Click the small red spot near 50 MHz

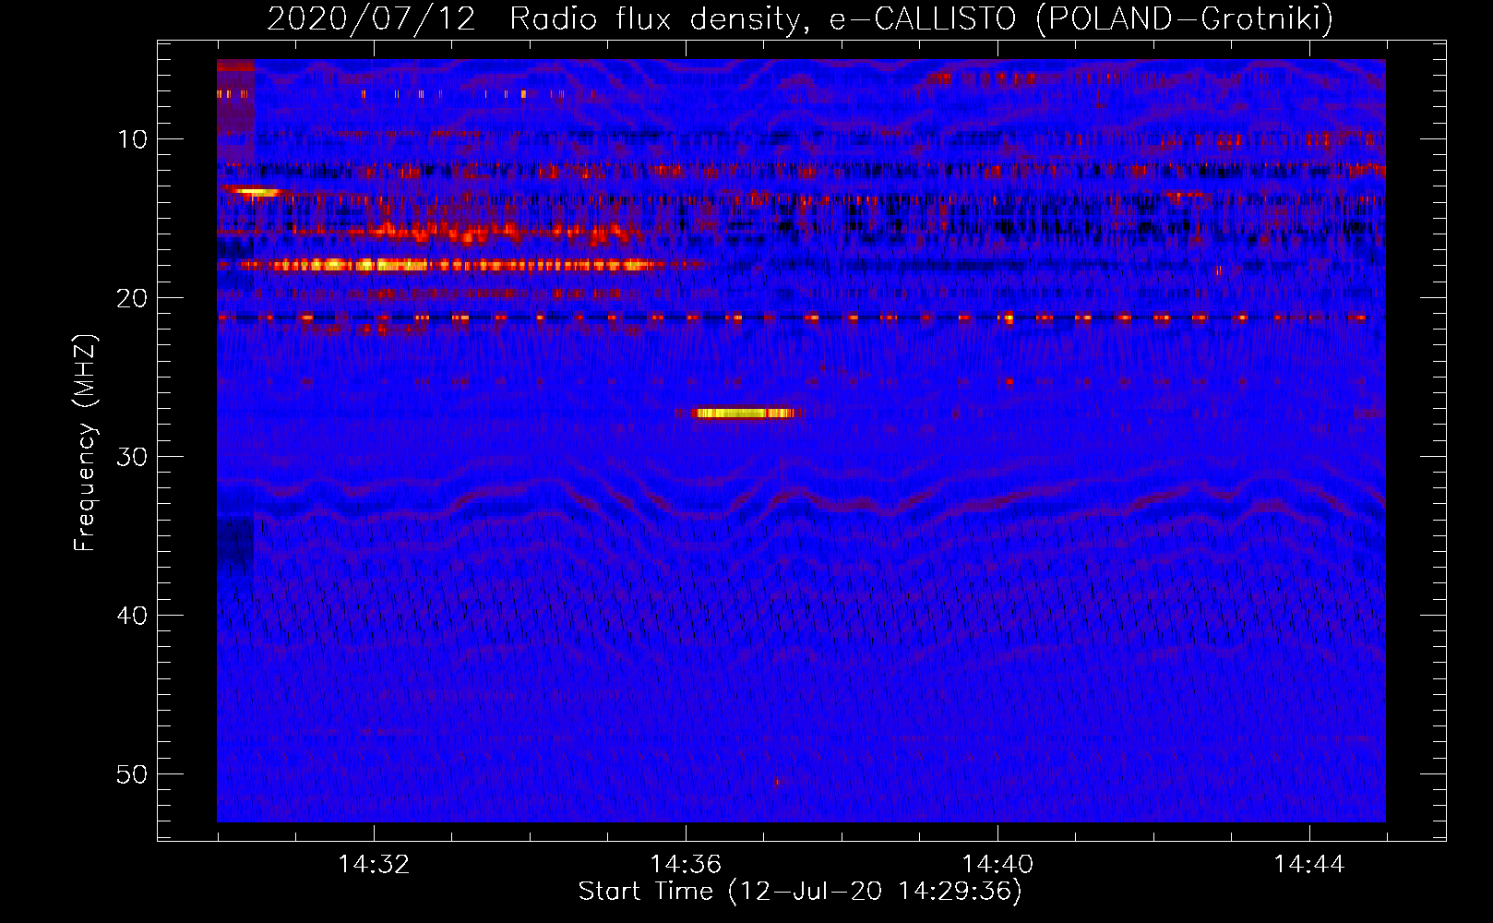777,782
